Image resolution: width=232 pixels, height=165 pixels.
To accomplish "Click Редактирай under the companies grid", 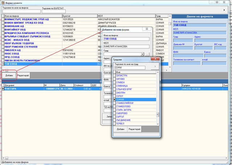I will pyautogui.click(x=23, y=75).
